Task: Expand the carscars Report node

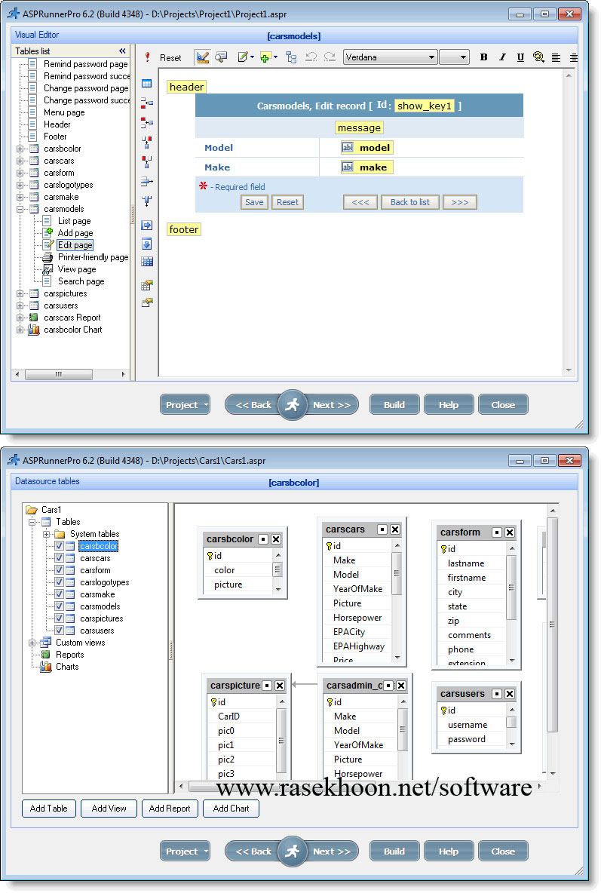Action: (20, 318)
